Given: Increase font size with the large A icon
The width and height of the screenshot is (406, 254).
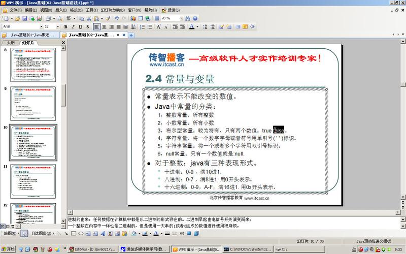Looking at the screenshot, I should [158, 26].
